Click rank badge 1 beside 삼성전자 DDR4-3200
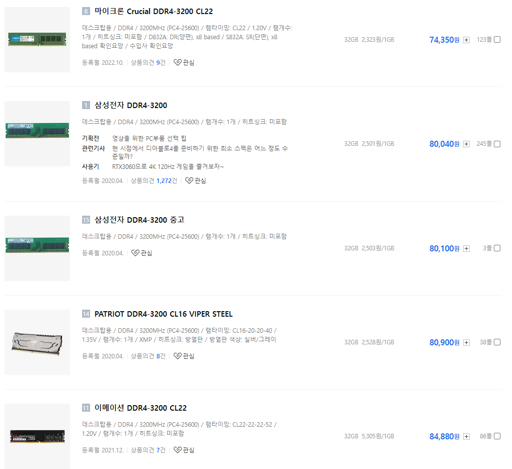 tap(86, 106)
